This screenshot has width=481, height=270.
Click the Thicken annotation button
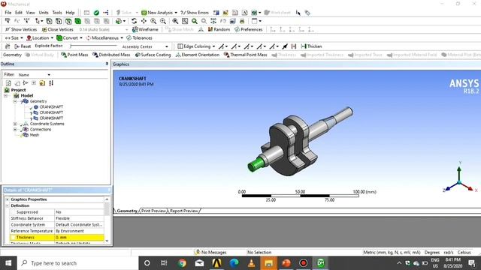pyautogui.click(x=311, y=46)
